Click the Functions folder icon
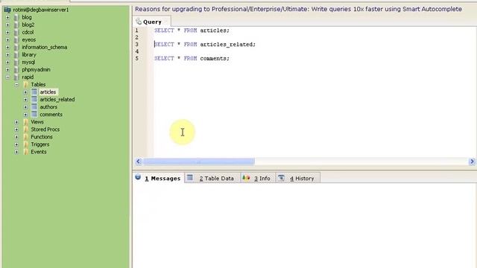477x268 pixels. point(26,137)
